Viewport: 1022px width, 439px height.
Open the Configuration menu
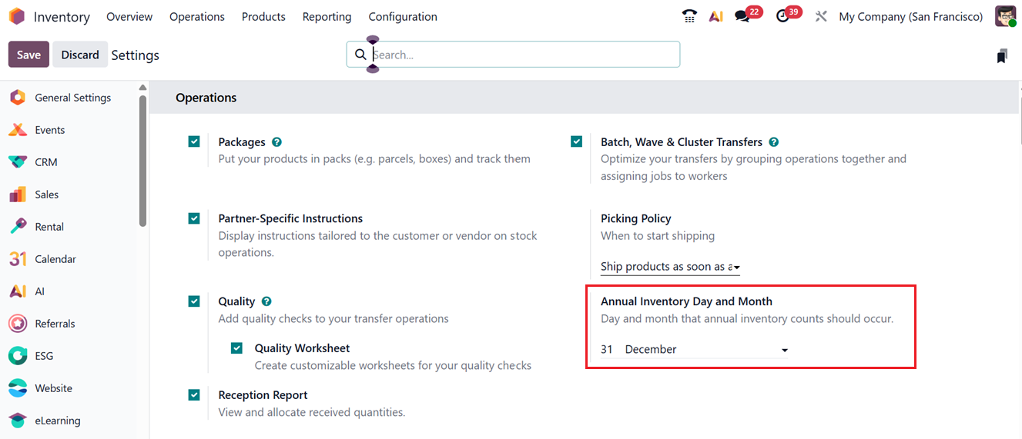coord(403,16)
